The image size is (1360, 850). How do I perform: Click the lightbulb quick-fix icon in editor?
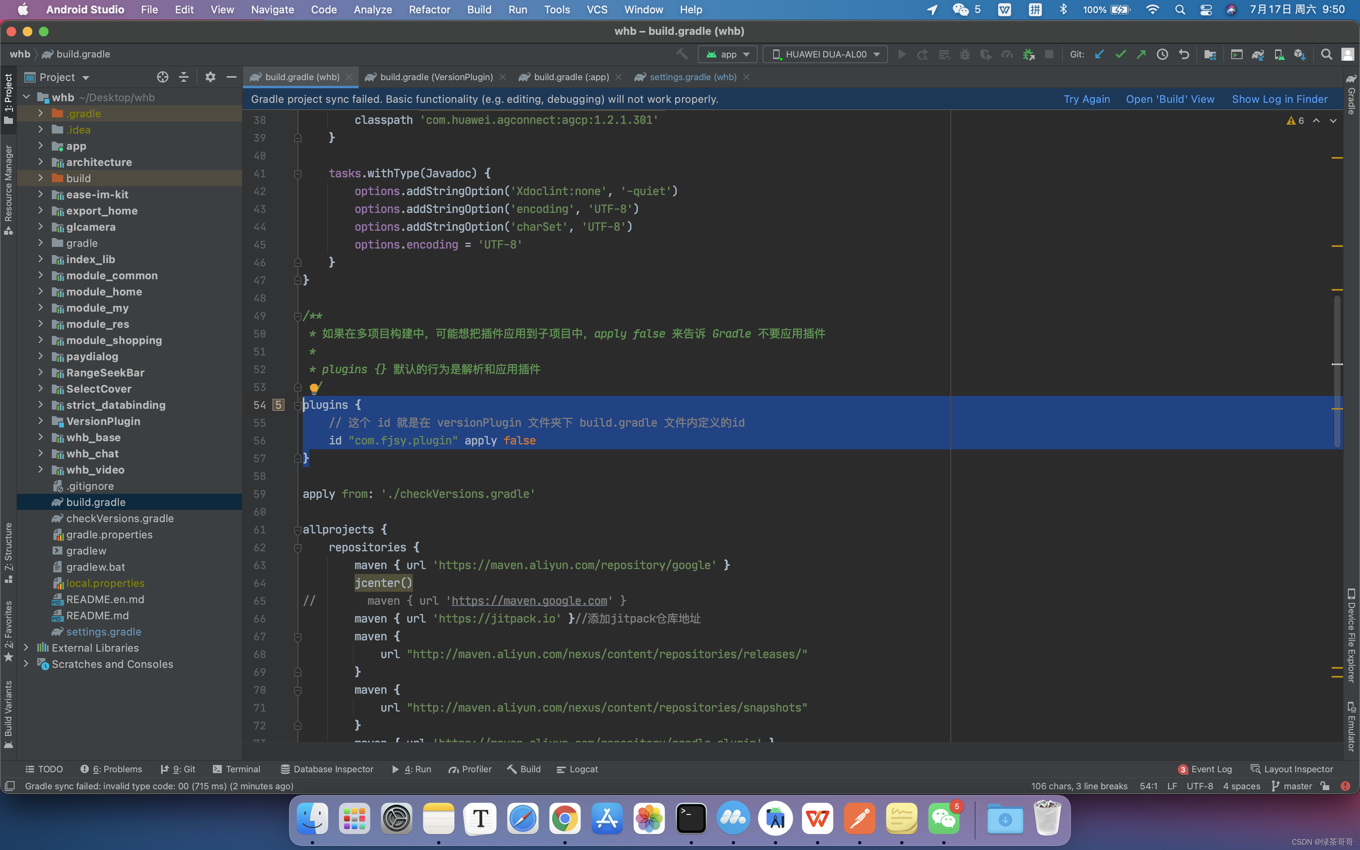tap(315, 388)
